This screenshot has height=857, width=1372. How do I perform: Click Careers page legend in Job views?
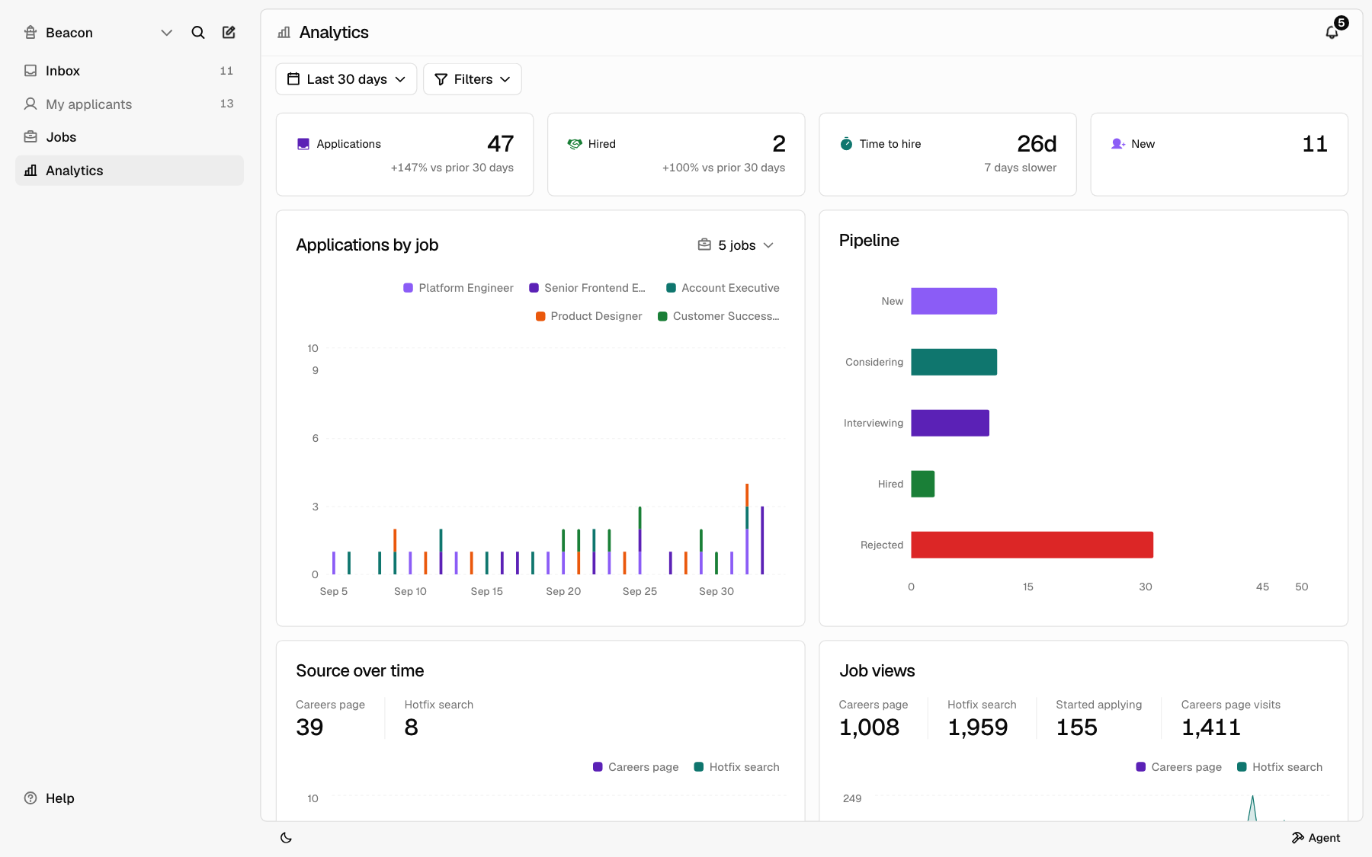click(1178, 767)
